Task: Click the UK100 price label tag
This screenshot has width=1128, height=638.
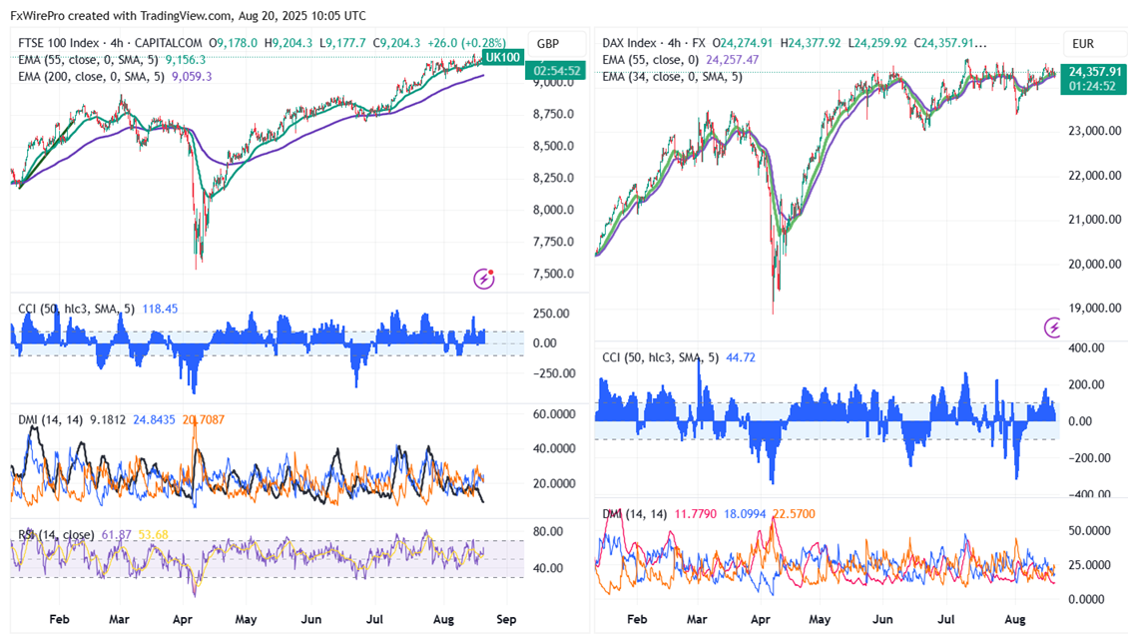Action: pyautogui.click(x=502, y=58)
